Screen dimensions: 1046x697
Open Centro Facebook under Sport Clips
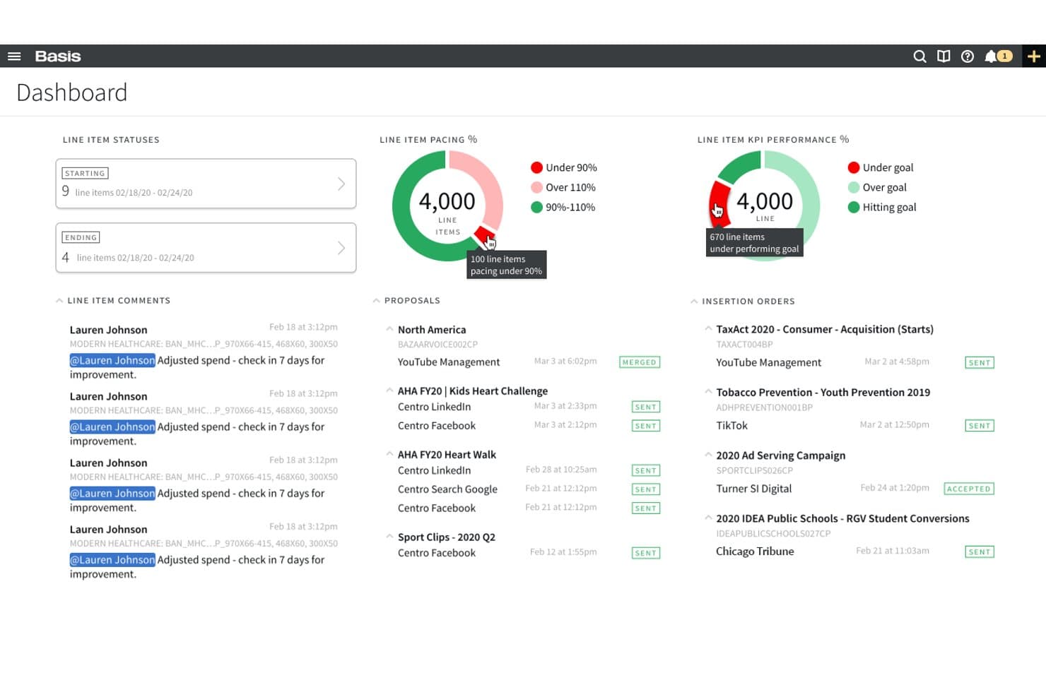(x=437, y=553)
